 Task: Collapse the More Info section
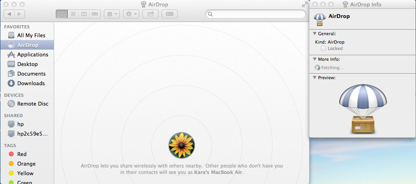click(x=315, y=59)
